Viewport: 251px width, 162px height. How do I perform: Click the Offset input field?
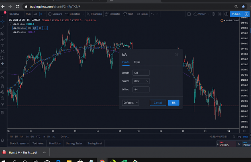141,90
